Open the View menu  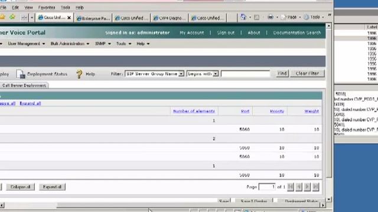click(x=28, y=8)
